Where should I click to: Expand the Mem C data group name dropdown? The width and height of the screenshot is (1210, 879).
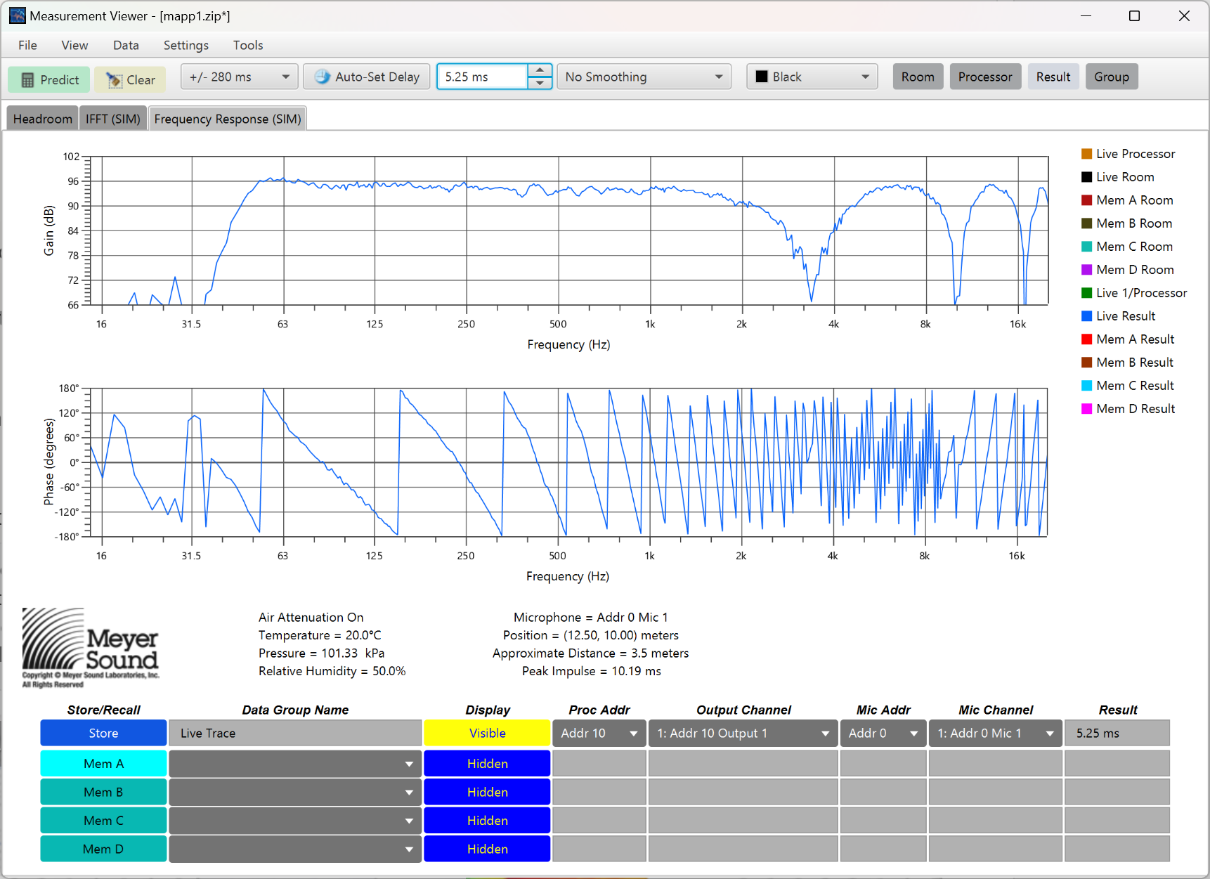409,821
